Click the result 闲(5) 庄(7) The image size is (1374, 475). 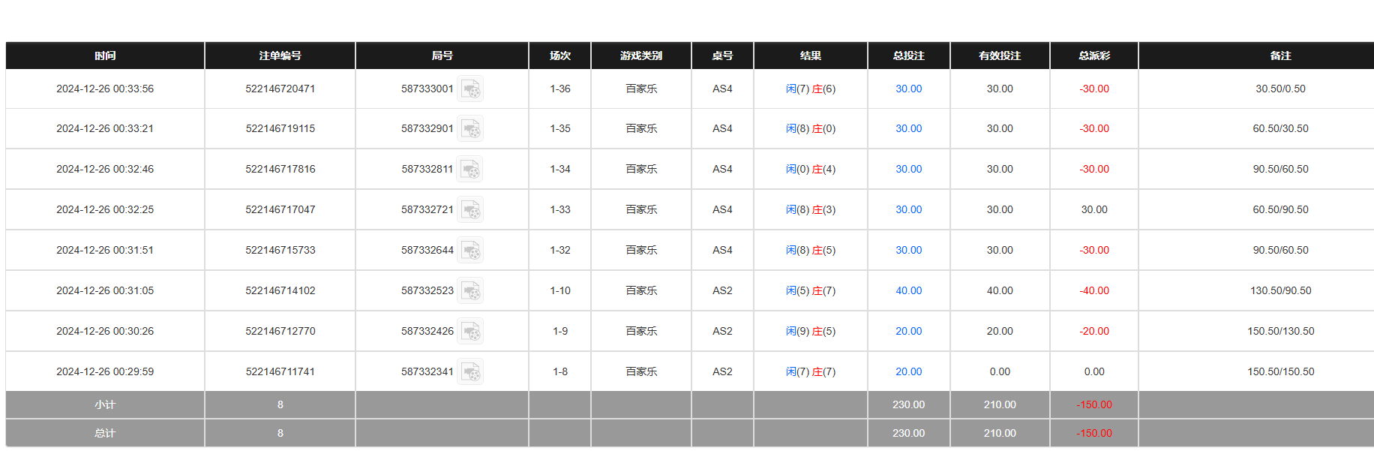[810, 290]
